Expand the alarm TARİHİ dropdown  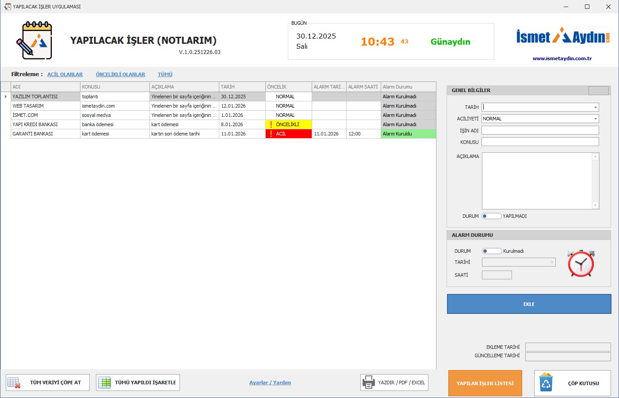coord(552,262)
